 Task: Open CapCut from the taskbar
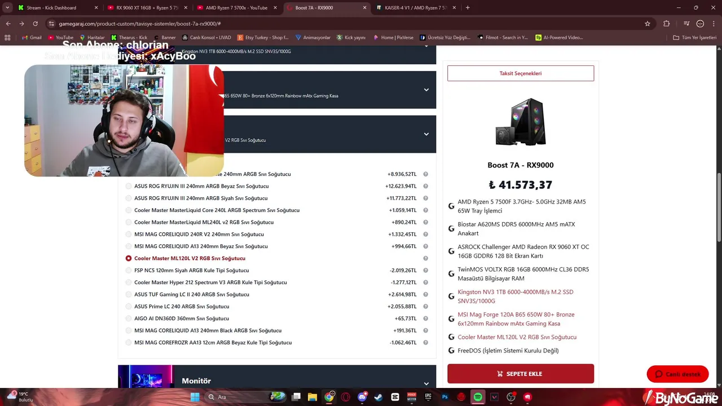pos(395,397)
